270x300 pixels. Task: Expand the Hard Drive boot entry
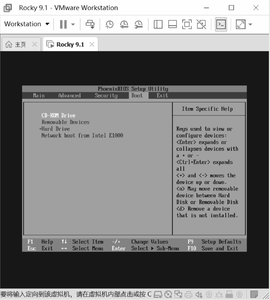pos(55,129)
